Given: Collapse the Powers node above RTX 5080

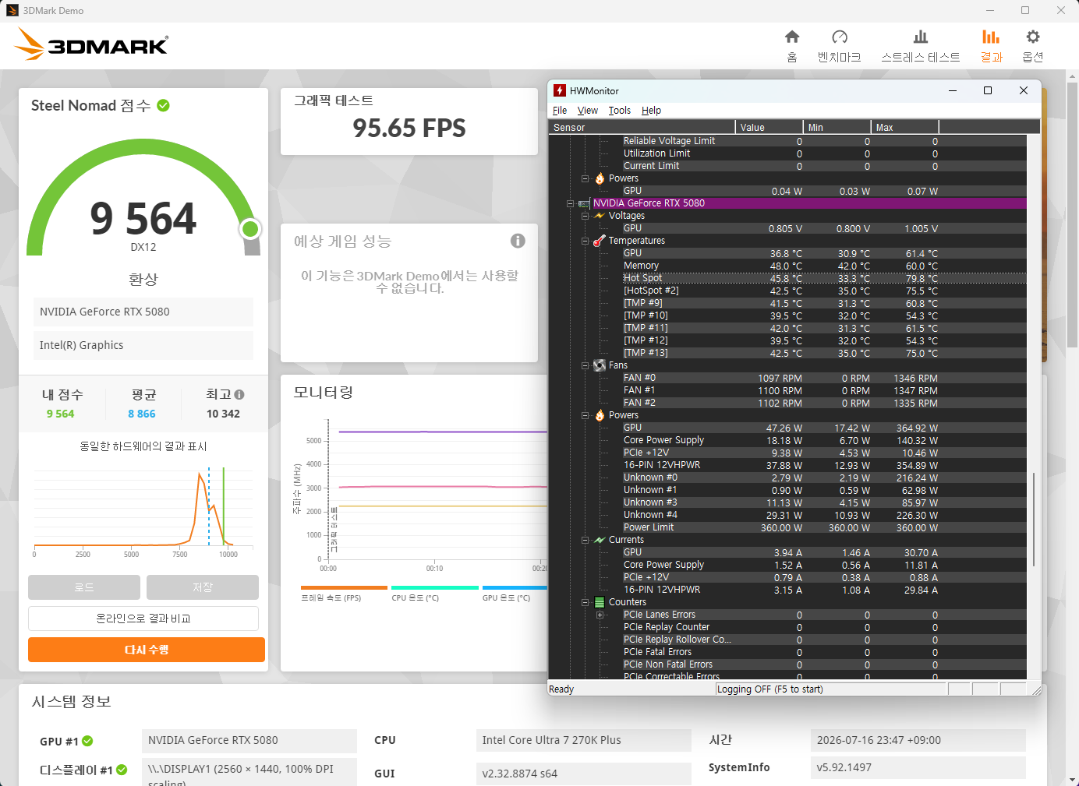Looking at the screenshot, I should 585,178.
